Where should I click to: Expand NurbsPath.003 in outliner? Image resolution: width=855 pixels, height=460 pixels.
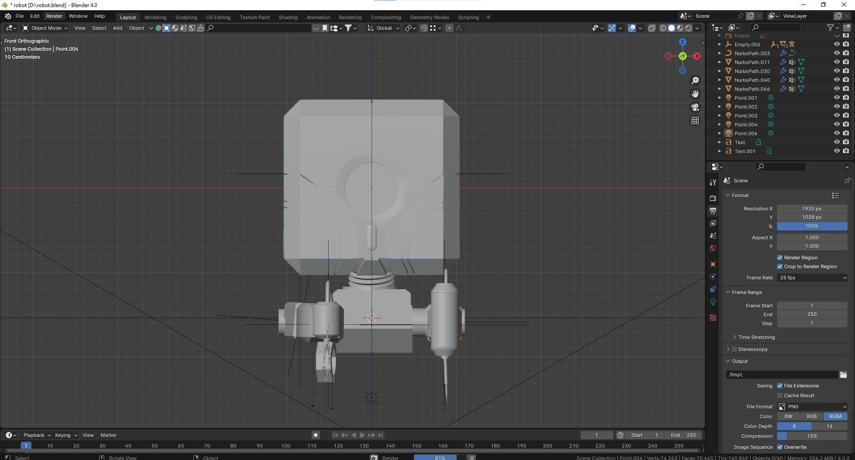pyautogui.click(x=719, y=53)
